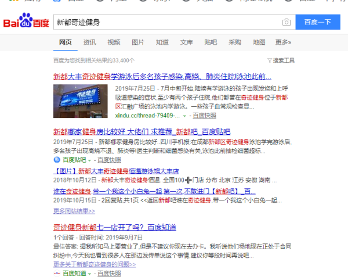Screen dimensions: 348x280
Task: Switch to the 采购 tab
Action: [x=235, y=42]
